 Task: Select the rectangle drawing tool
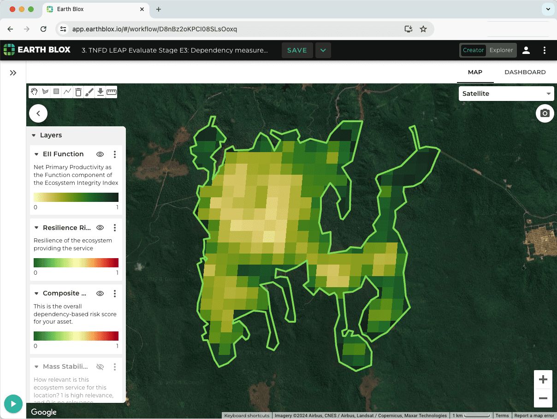tap(56, 91)
